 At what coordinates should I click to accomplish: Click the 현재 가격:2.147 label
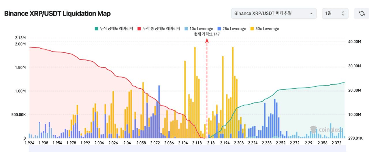click(x=207, y=34)
